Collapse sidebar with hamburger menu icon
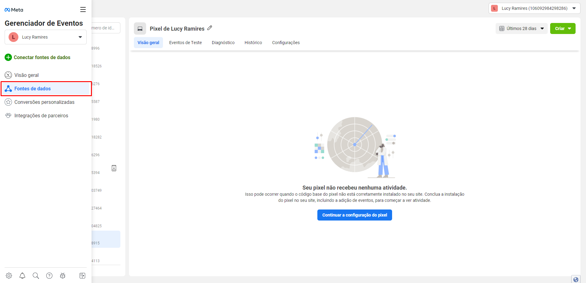Image resolution: width=586 pixels, height=283 pixels. (x=83, y=9)
